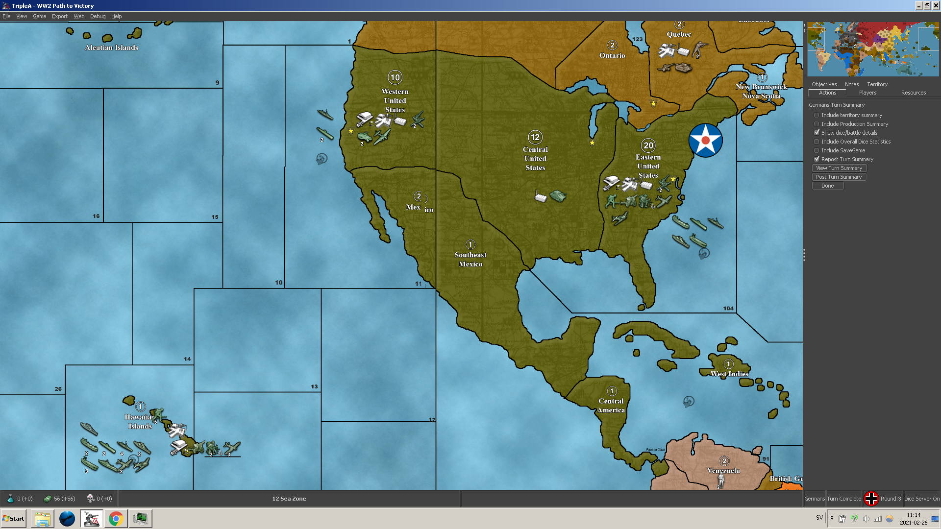
Task: Click the convoy marker below East Coast fleet
Action: tap(704, 253)
